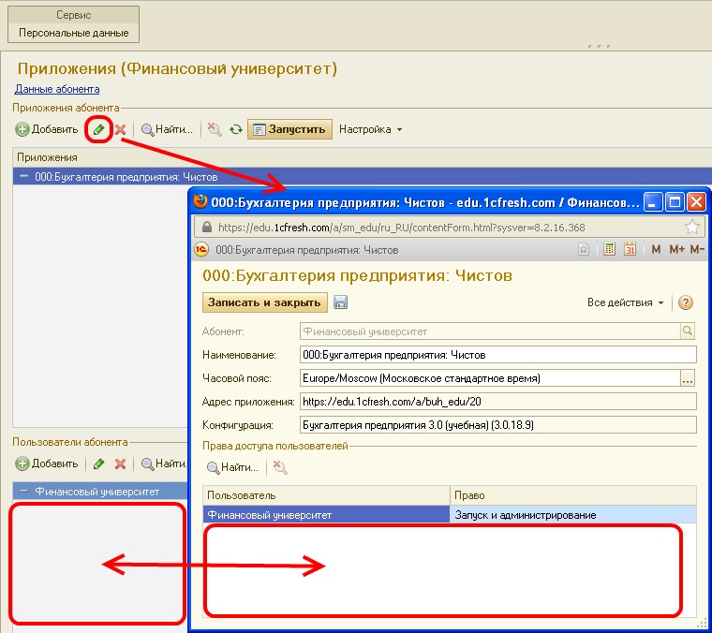Image resolution: width=712 pixels, height=633 pixels.
Task: Open the Настройка dropdown menu
Action: pos(371,129)
